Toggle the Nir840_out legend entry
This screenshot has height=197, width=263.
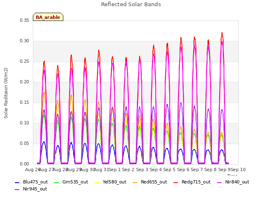point(233,182)
